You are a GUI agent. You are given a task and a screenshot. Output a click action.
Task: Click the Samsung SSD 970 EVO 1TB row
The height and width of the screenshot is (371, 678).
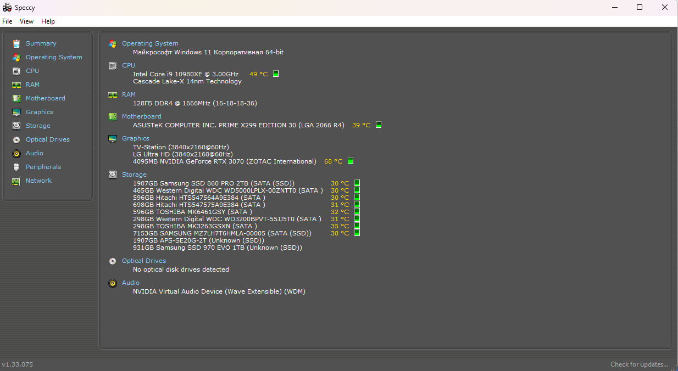[x=218, y=248]
